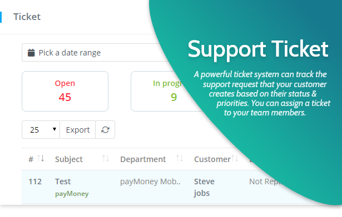This screenshot has height=217, width=342.
Task: Filter by Open tickets card
Action: click(x=65, y=91)
